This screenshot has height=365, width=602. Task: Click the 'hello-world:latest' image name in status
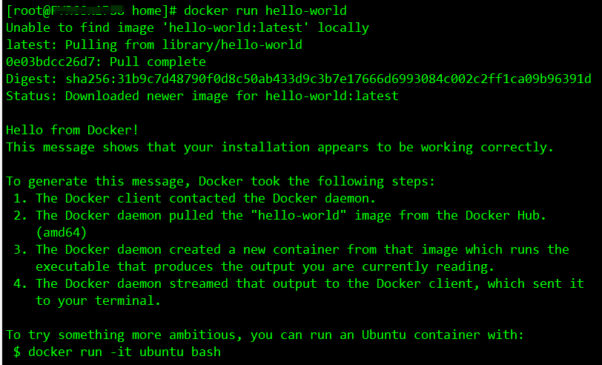[x=332, y=96]
